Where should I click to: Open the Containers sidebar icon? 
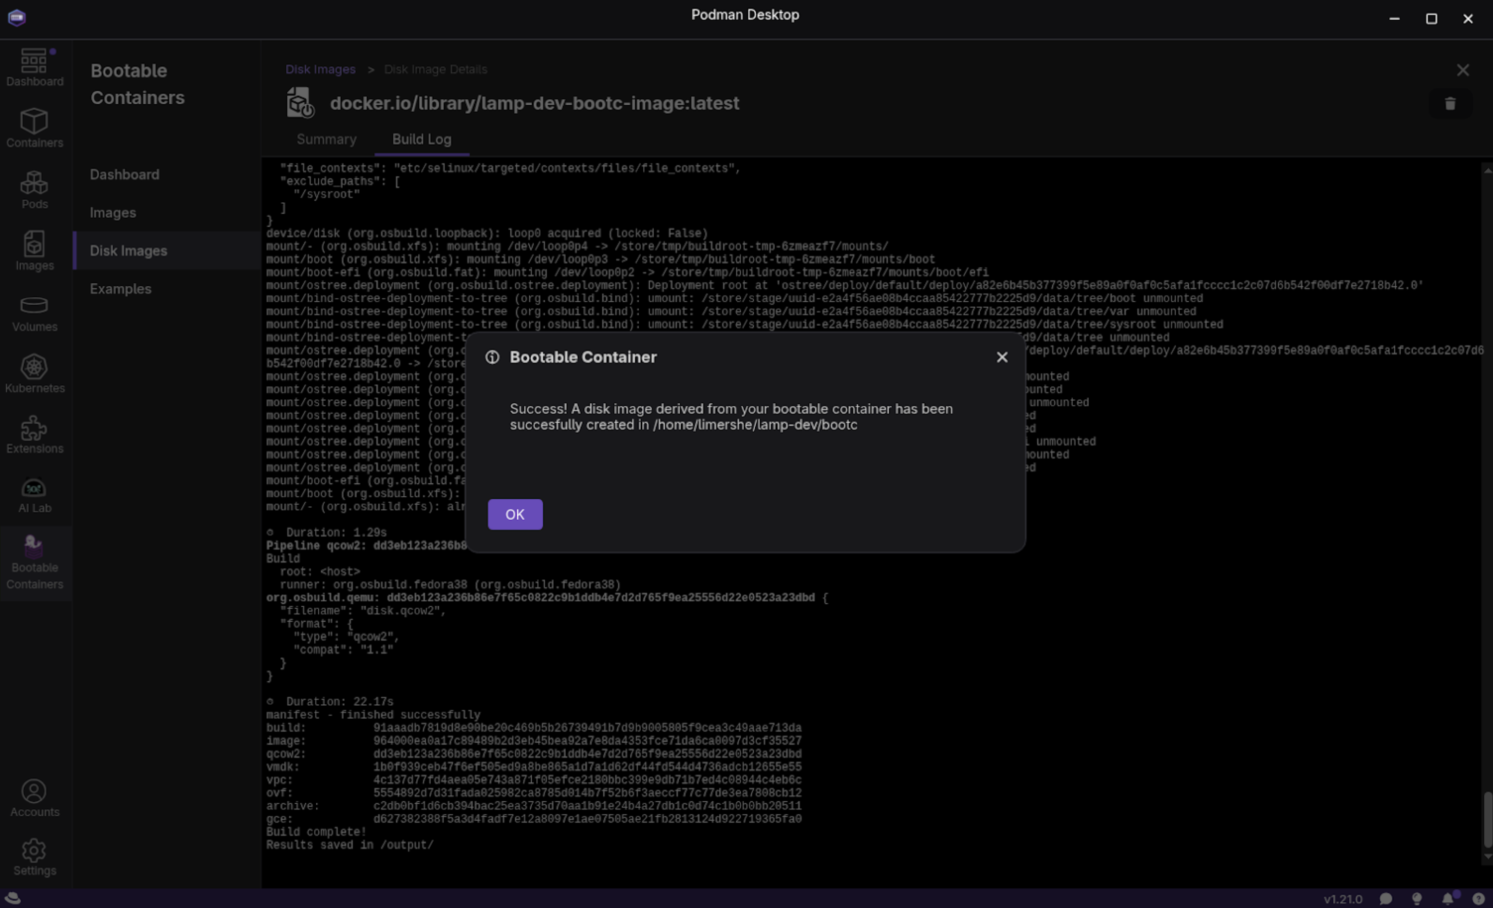[x=34, y=128]
